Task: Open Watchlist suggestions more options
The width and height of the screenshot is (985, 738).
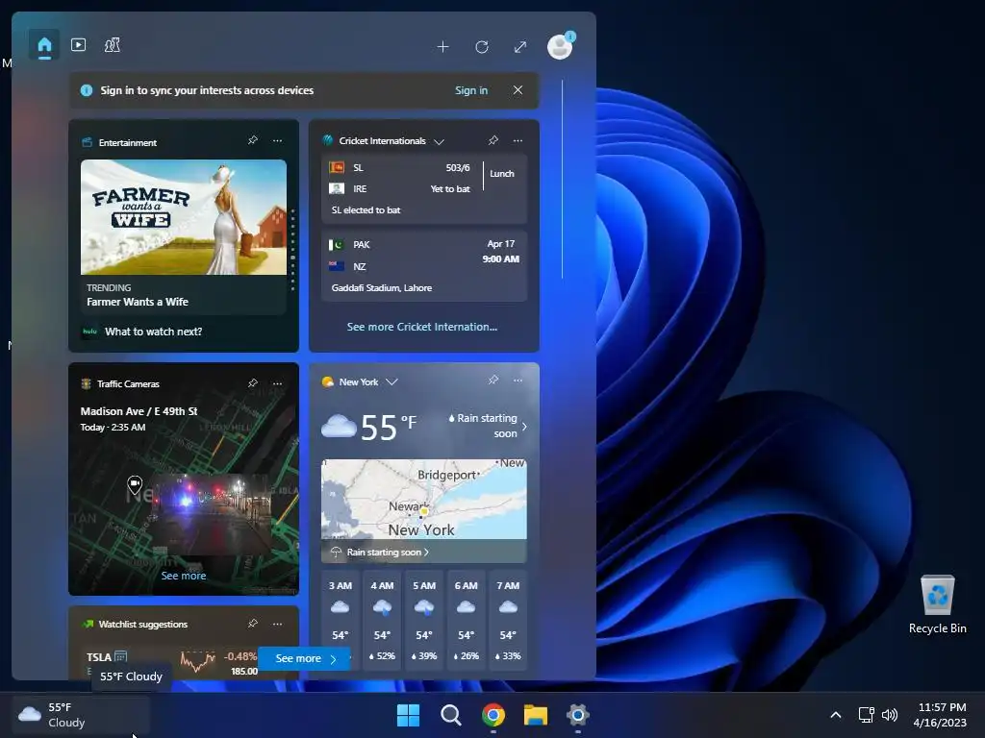Action: pyautogui.click(x=278, y=624)
